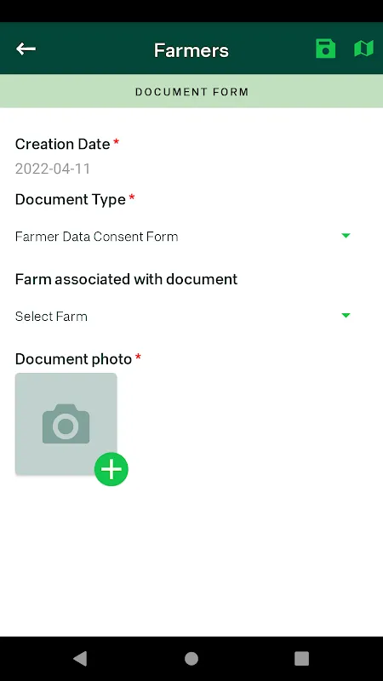Open the Farmer Data Consent Form selector
Screen dimensions: 383x681
coord(182,237)
